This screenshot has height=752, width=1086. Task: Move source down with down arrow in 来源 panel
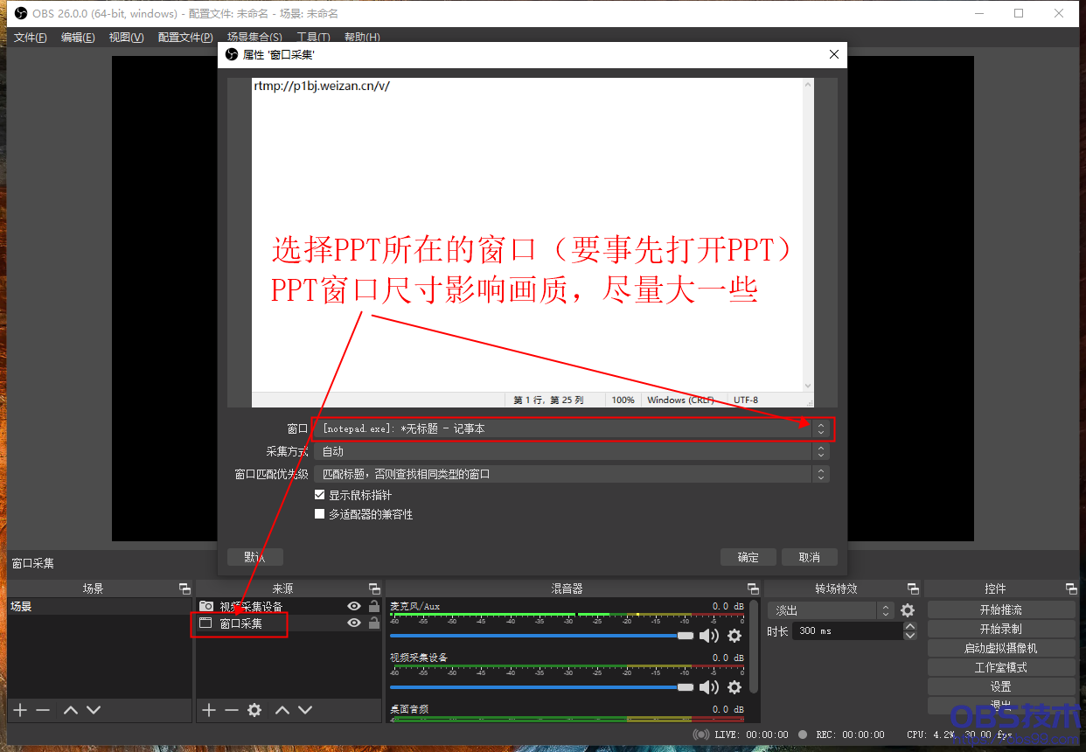pyautogui.click(x=305, y=710)
